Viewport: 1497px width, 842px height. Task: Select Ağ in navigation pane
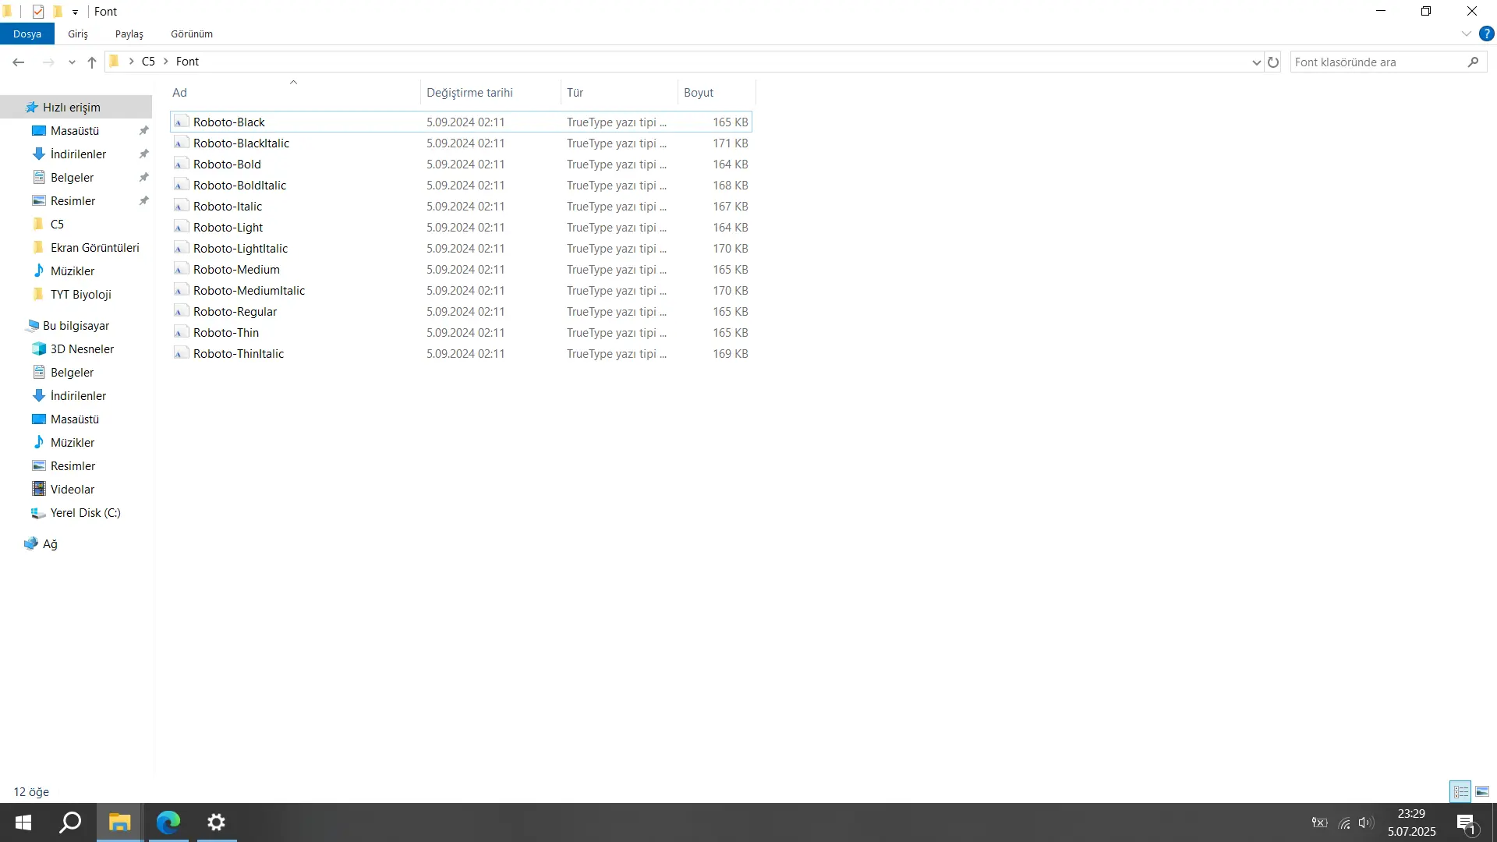50,544
